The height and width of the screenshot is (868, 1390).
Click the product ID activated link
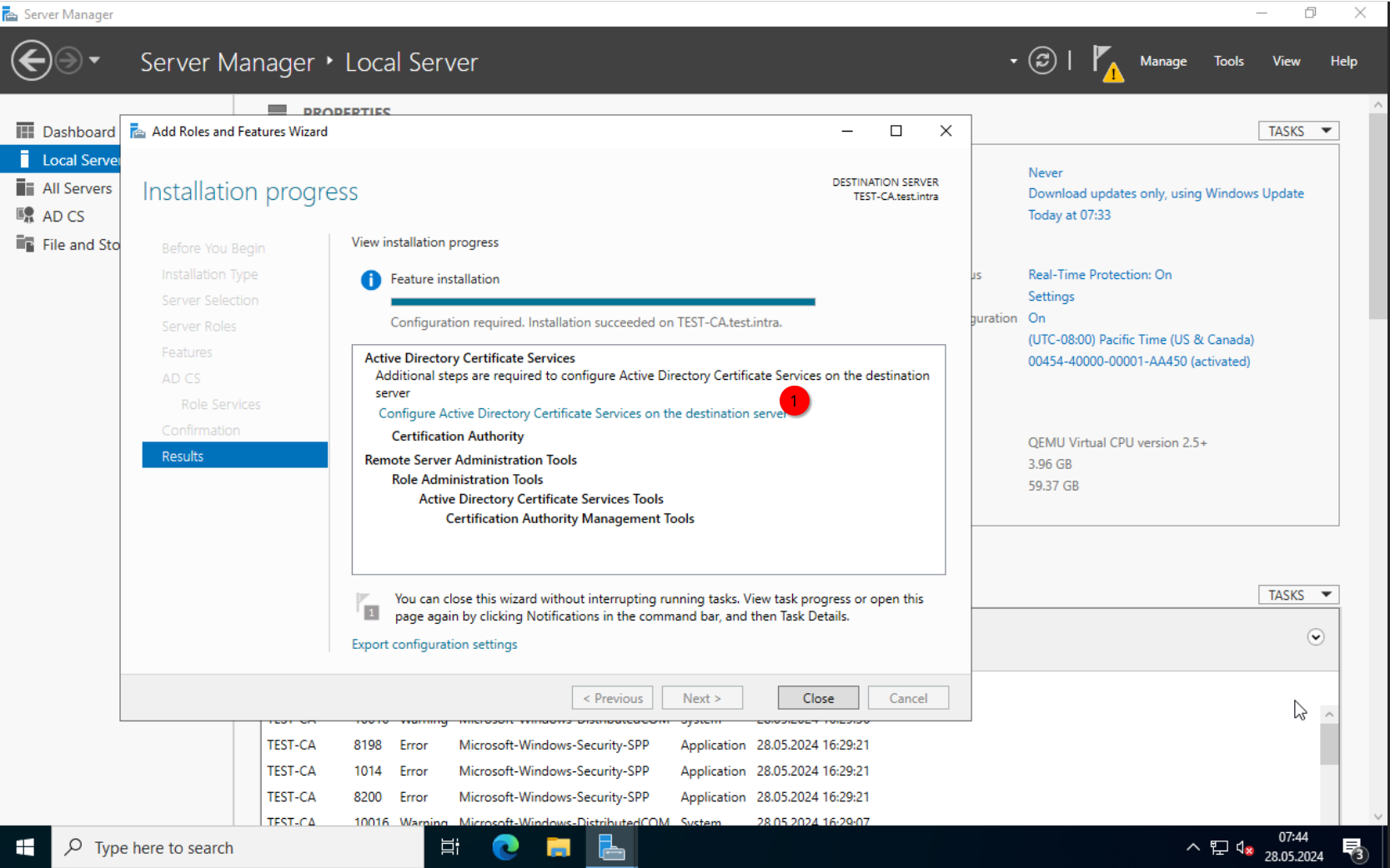point(1139,362)
